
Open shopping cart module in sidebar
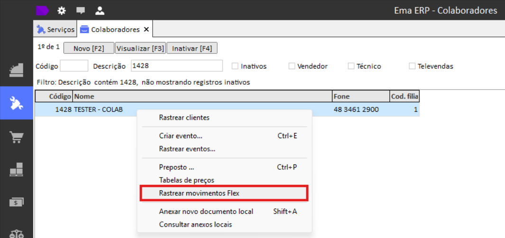pos(17,137)
